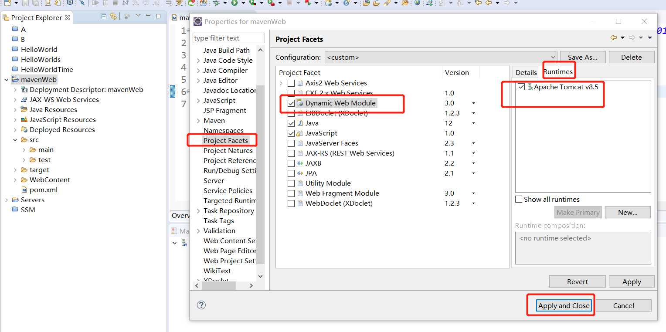Click the Revert button

point(578,281)
